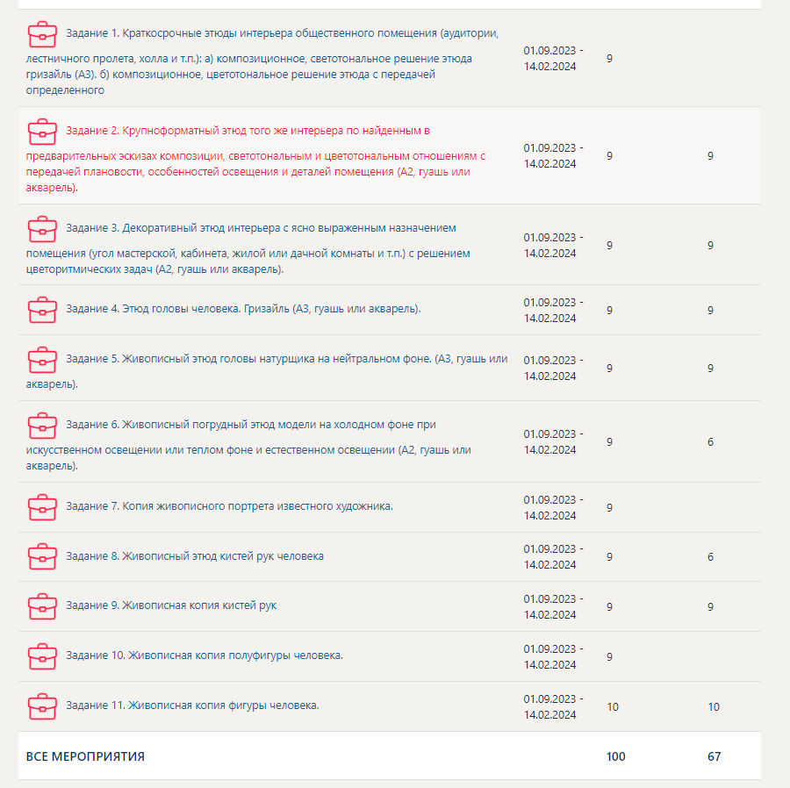Click the ВСЕ МЕРОПРИЯТИЯ total row label
This screenshot has height=788, width=790.
(85, 756)
